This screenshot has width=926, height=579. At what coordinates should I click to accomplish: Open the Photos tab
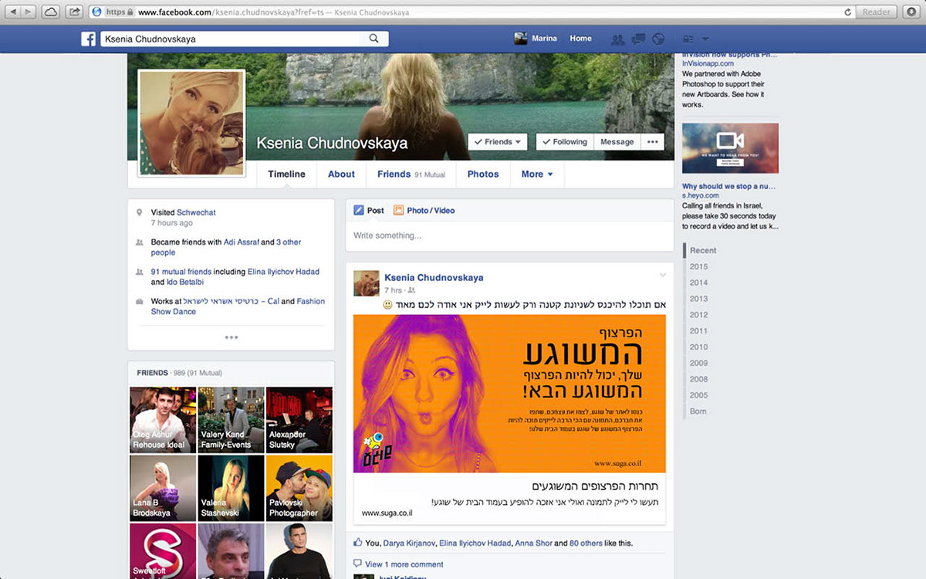coord(483,174)
